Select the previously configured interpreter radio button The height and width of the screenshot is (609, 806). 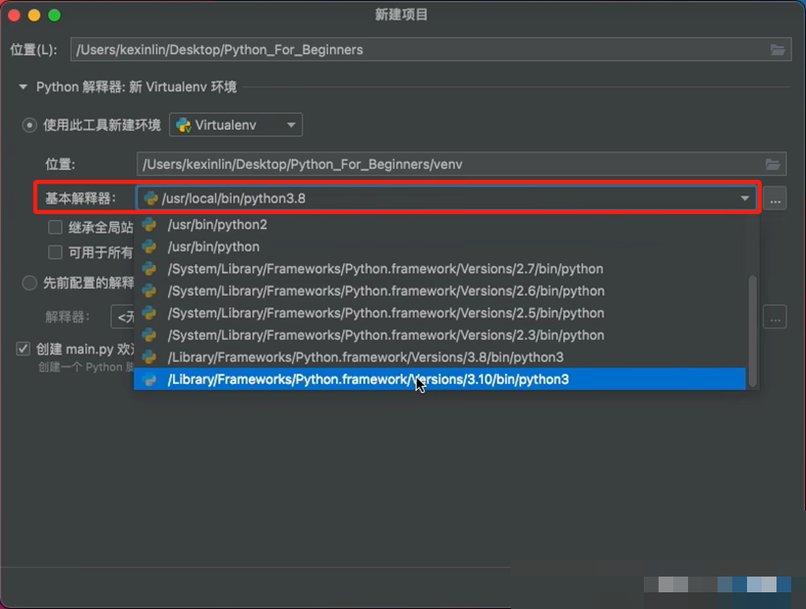click(x=29, y=283)
